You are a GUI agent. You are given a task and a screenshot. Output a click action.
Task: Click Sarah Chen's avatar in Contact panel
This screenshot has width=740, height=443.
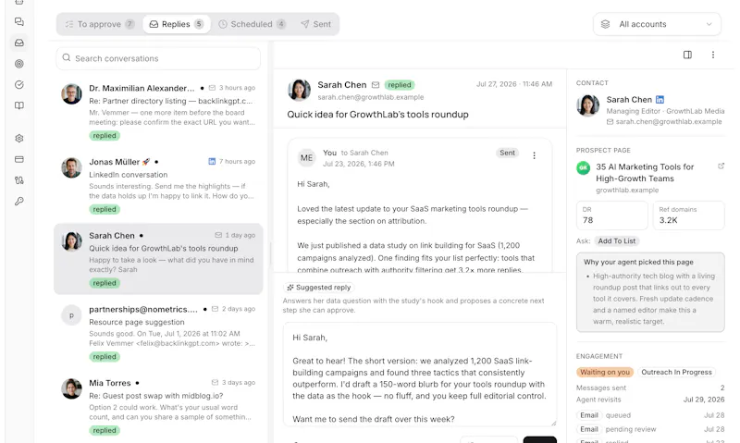[588, 105]
